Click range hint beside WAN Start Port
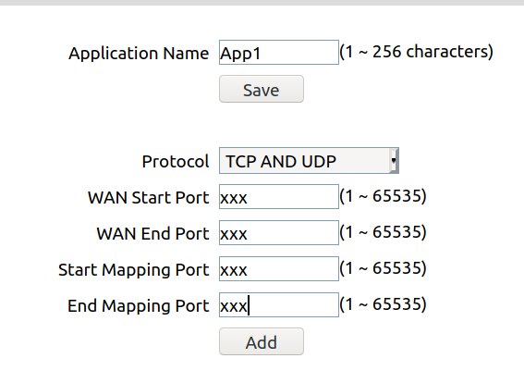The width and height of the screenshot is (524, 383). tap(383, 196)
